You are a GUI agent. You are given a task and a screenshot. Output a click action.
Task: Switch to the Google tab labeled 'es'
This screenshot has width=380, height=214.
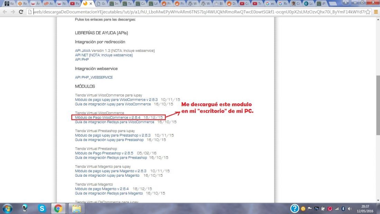[270, 4]
